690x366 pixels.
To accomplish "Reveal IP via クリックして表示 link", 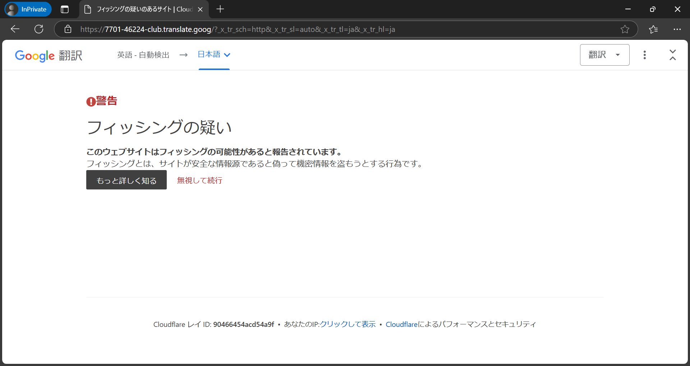I will 348,324.
